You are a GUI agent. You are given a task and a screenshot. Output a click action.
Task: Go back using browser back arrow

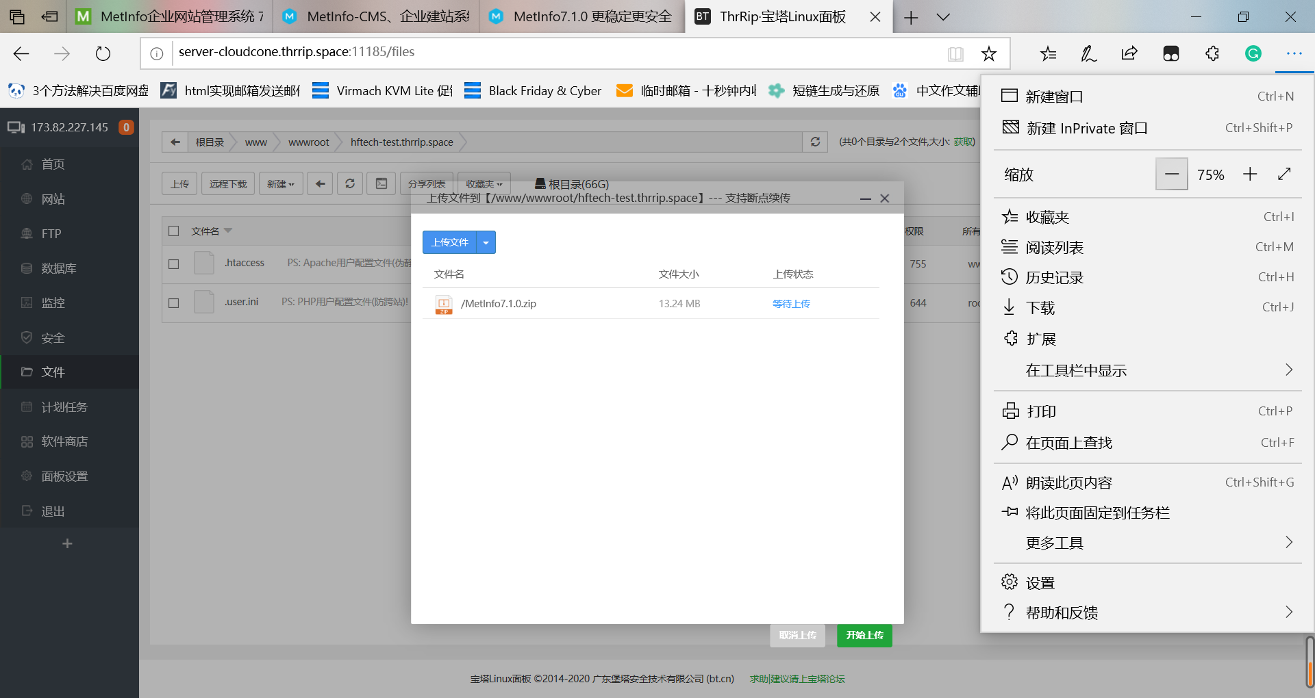21,53
